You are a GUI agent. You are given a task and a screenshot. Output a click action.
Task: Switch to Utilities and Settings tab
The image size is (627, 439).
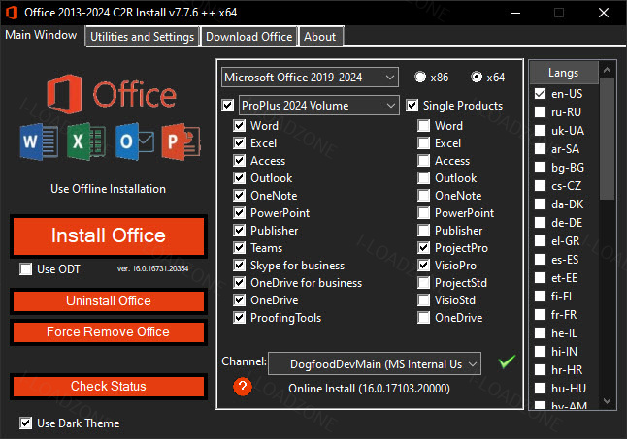[x=142, y=37]
